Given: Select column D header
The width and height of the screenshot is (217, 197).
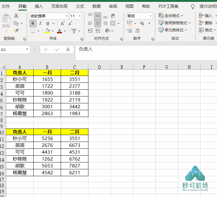Looking at the screenshot, I should [x=99, y=67].
